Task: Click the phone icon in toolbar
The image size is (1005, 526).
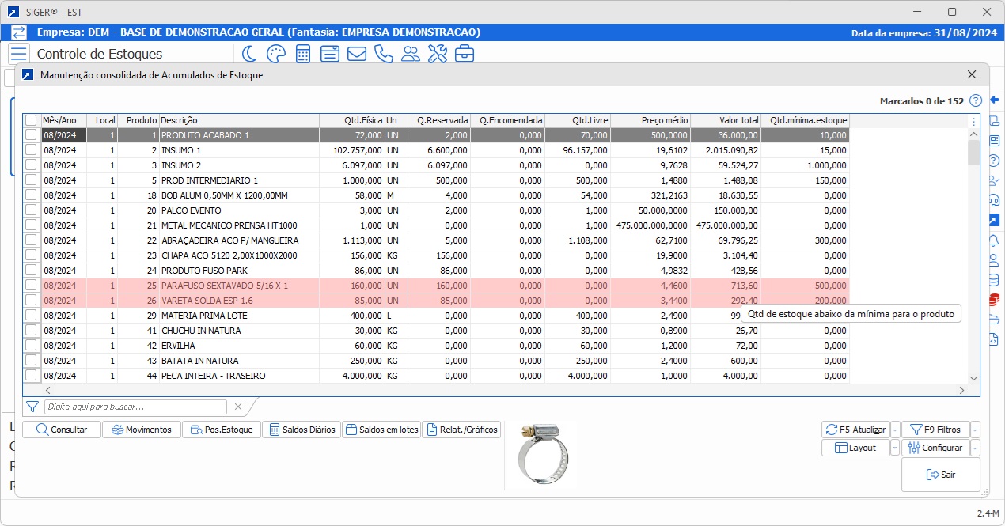Action: point(383,54)
